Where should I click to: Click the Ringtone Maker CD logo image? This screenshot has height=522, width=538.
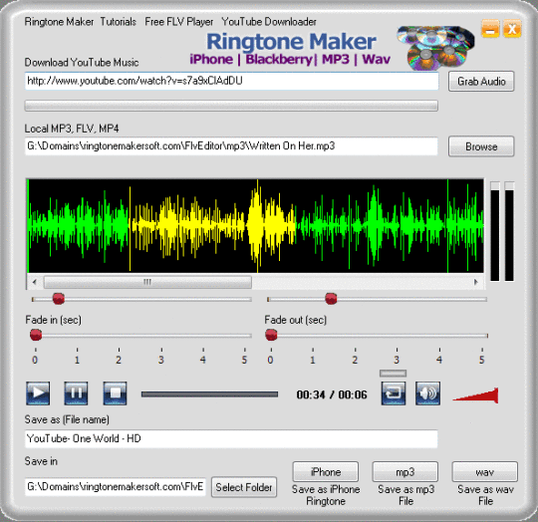435,47
